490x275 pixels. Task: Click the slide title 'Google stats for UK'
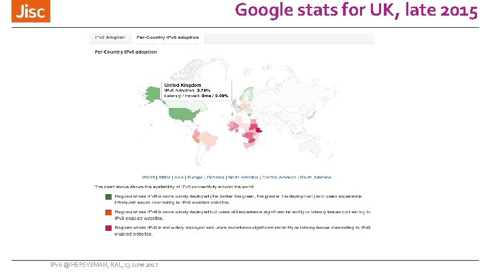356,12
